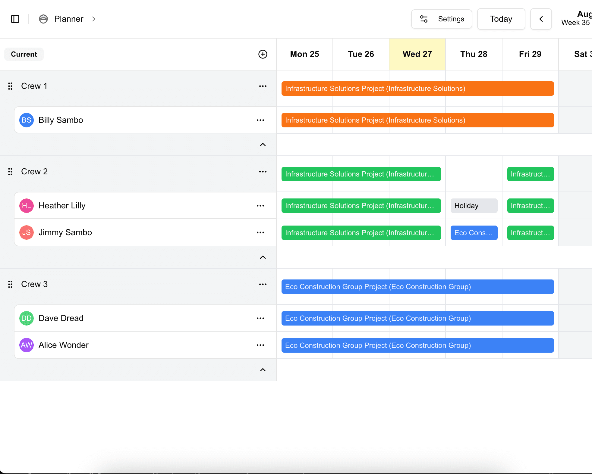Select the Mon 25 day header

click(304, 54)
